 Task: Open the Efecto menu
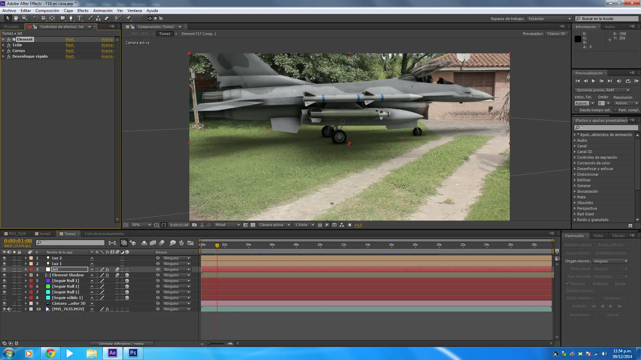[x=83, y=11]
